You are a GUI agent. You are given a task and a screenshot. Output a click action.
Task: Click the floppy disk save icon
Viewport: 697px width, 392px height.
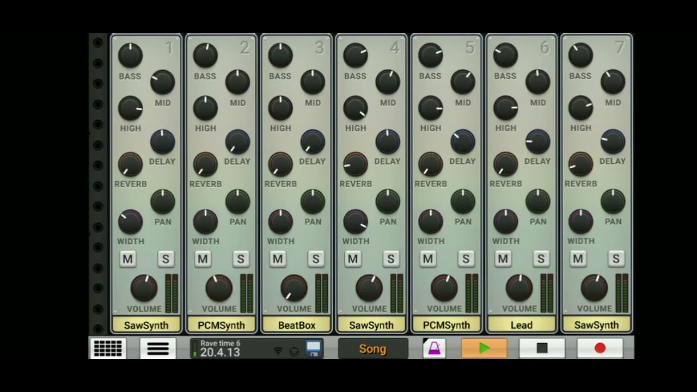click(314, 348)
